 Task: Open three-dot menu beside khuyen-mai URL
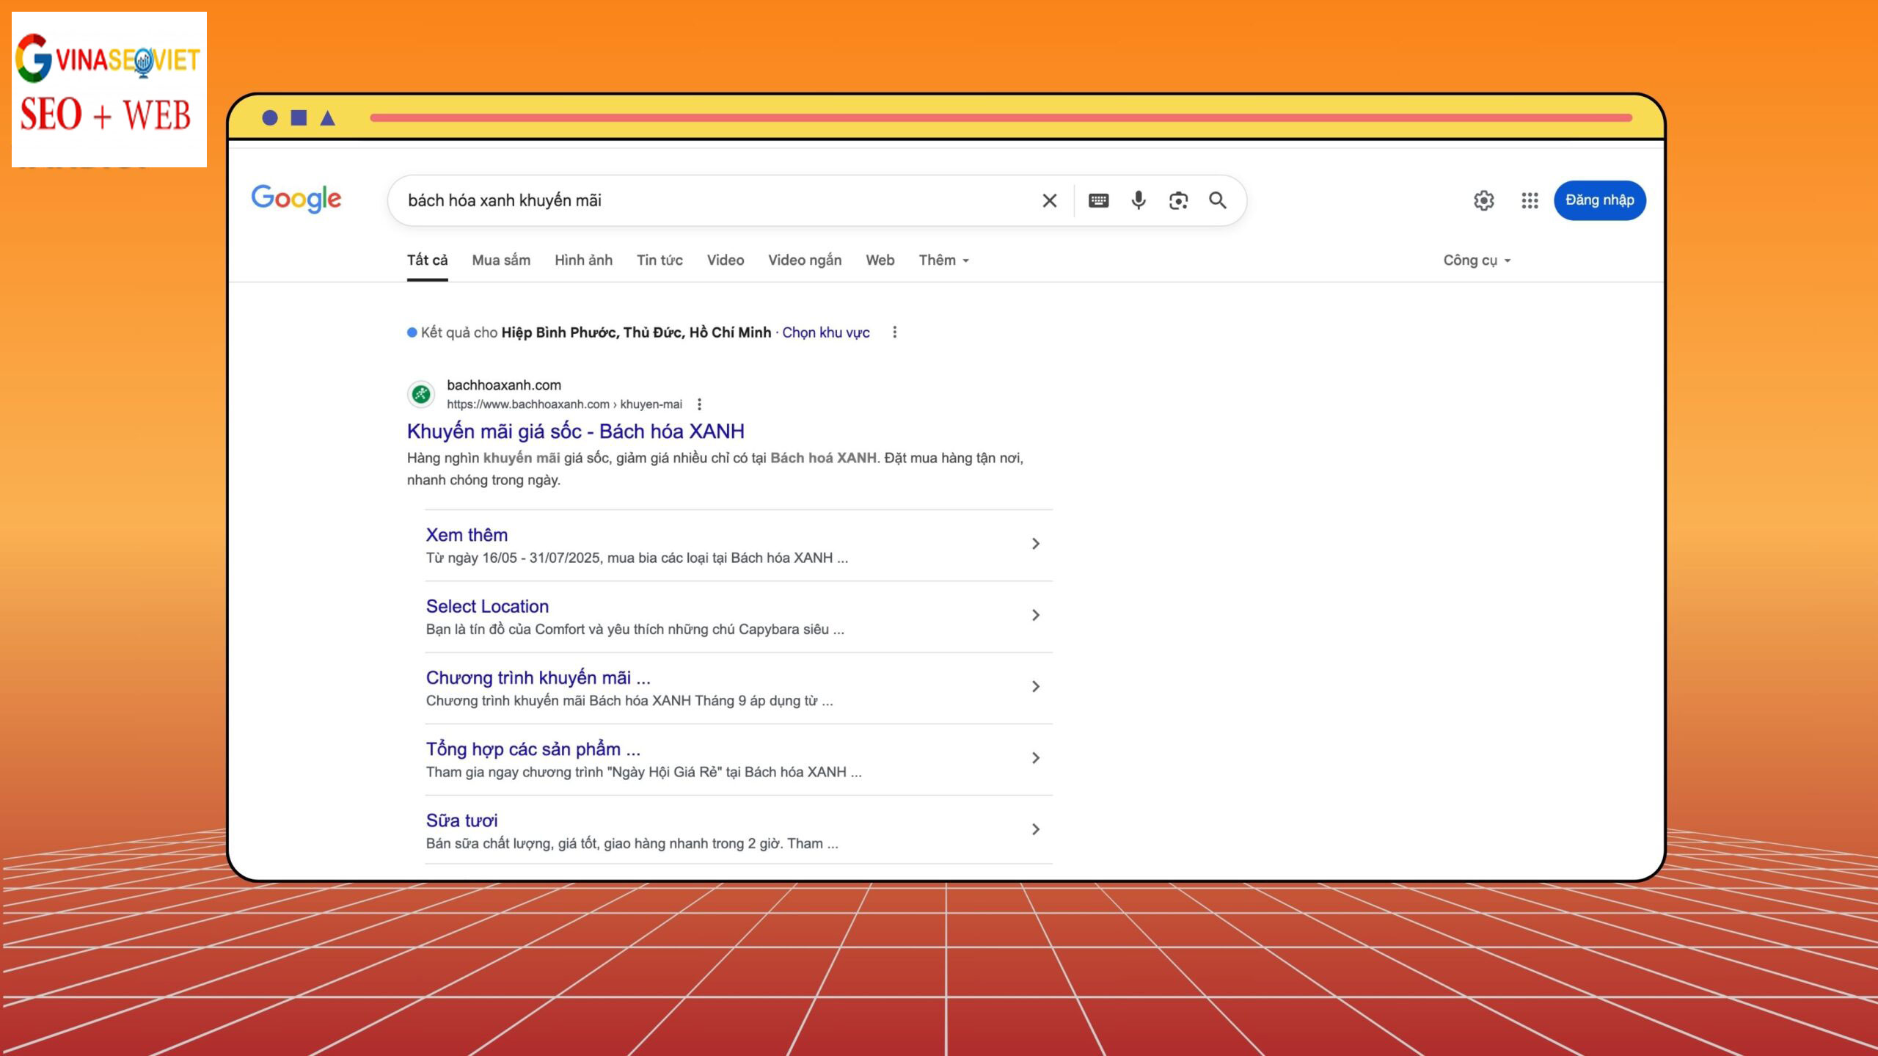(x=699, y=404)
